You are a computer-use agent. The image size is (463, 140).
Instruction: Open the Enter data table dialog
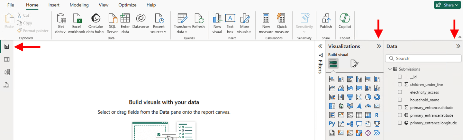click(x=125, y=23)
